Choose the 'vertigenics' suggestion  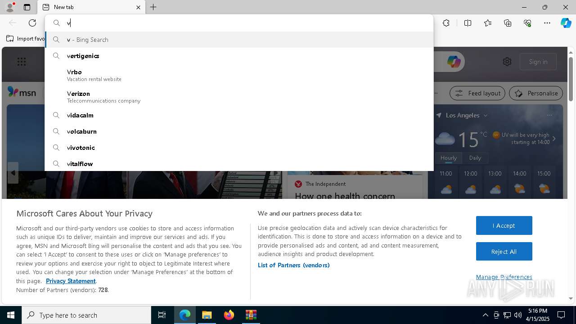coord(239,56)
